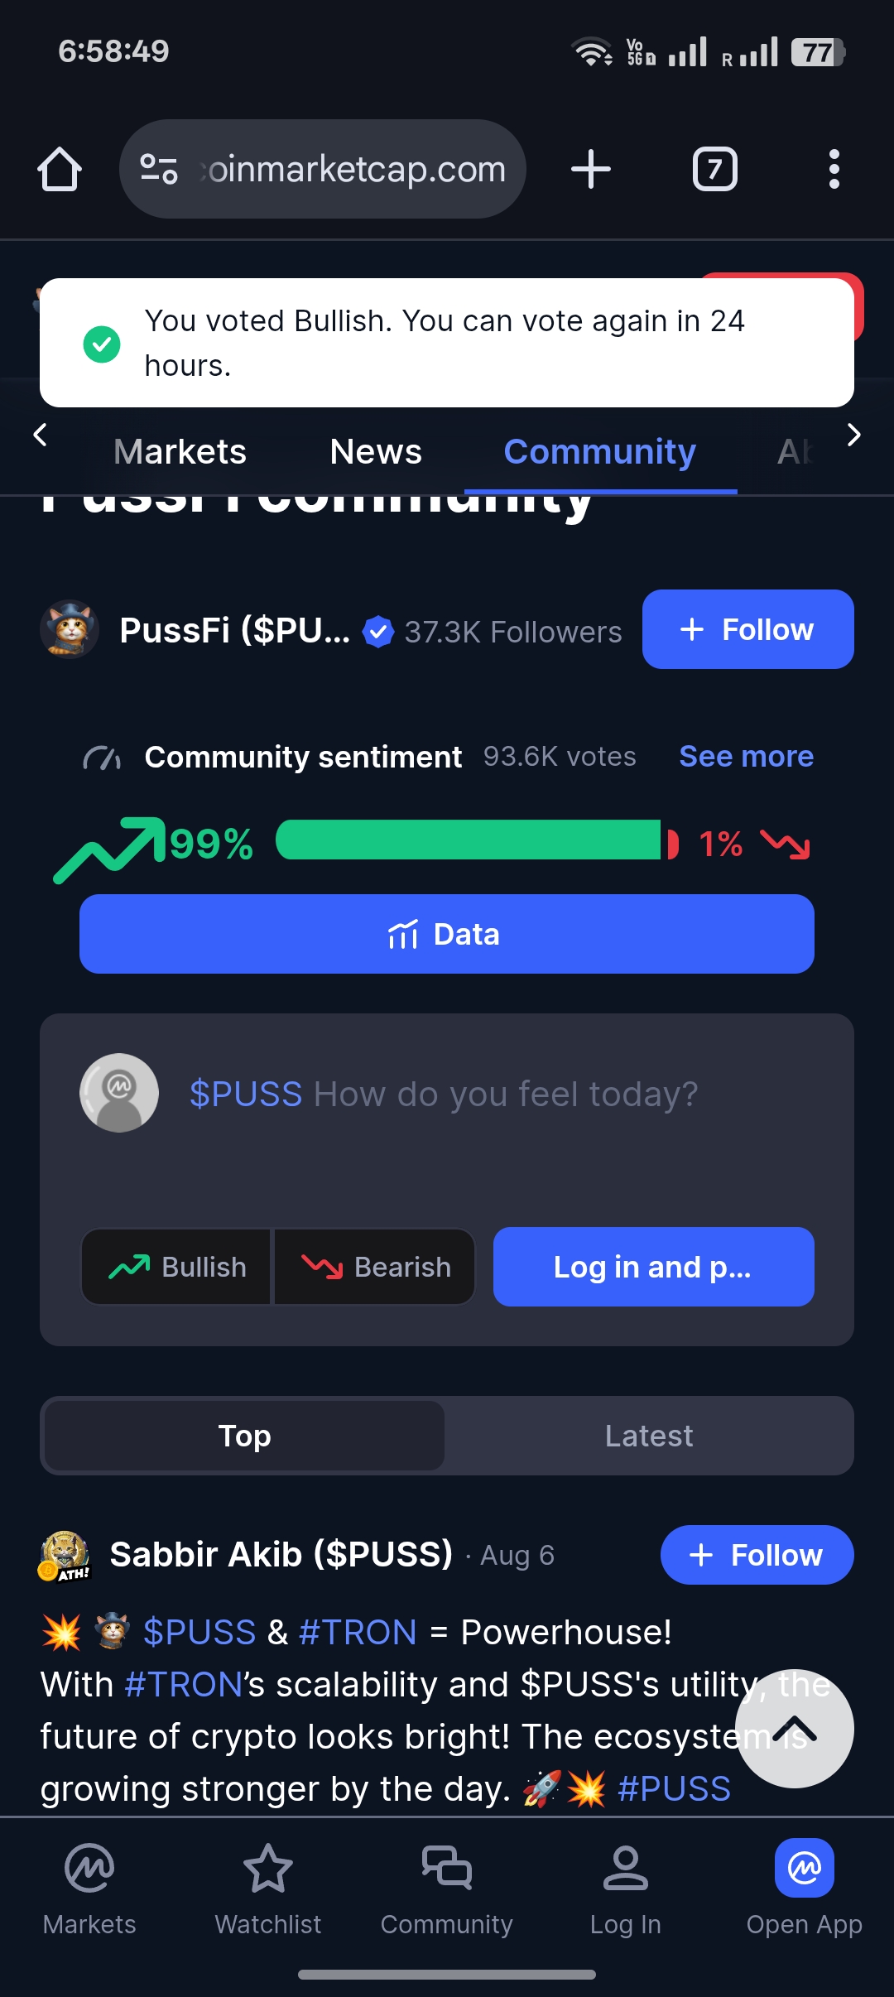The height and width of the screenshot is (1997, 894).
Task: Show previous tabs with left chevron
Action: pos(40,435)
